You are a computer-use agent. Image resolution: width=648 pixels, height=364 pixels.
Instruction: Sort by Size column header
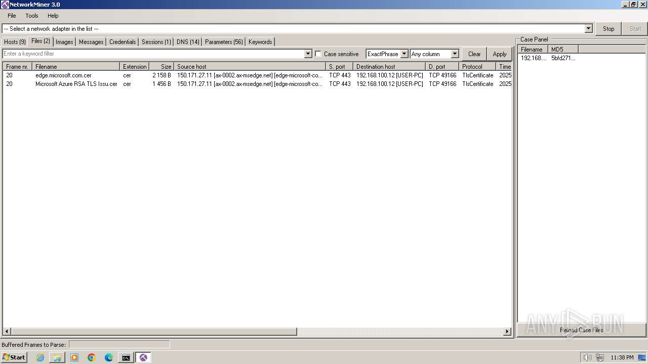(162, 67)
